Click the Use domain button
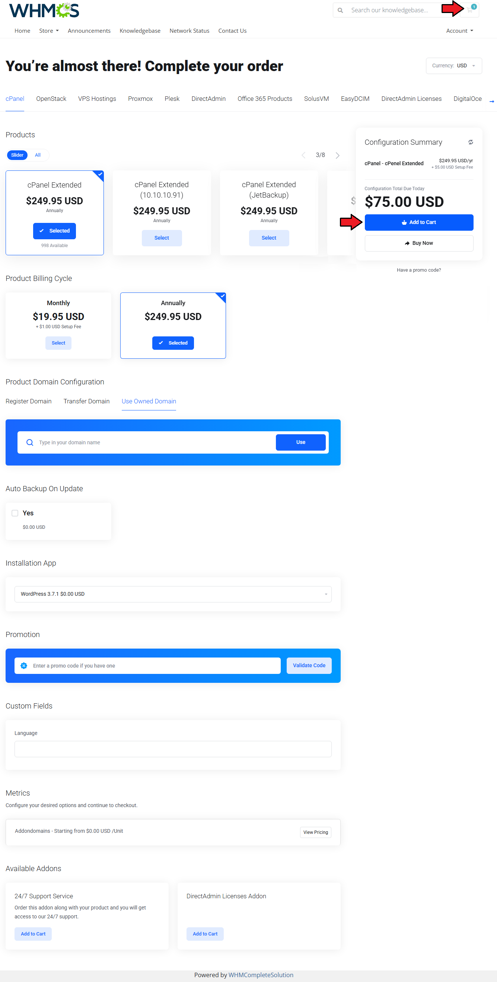Screen dimensions: 497x982 300,442
